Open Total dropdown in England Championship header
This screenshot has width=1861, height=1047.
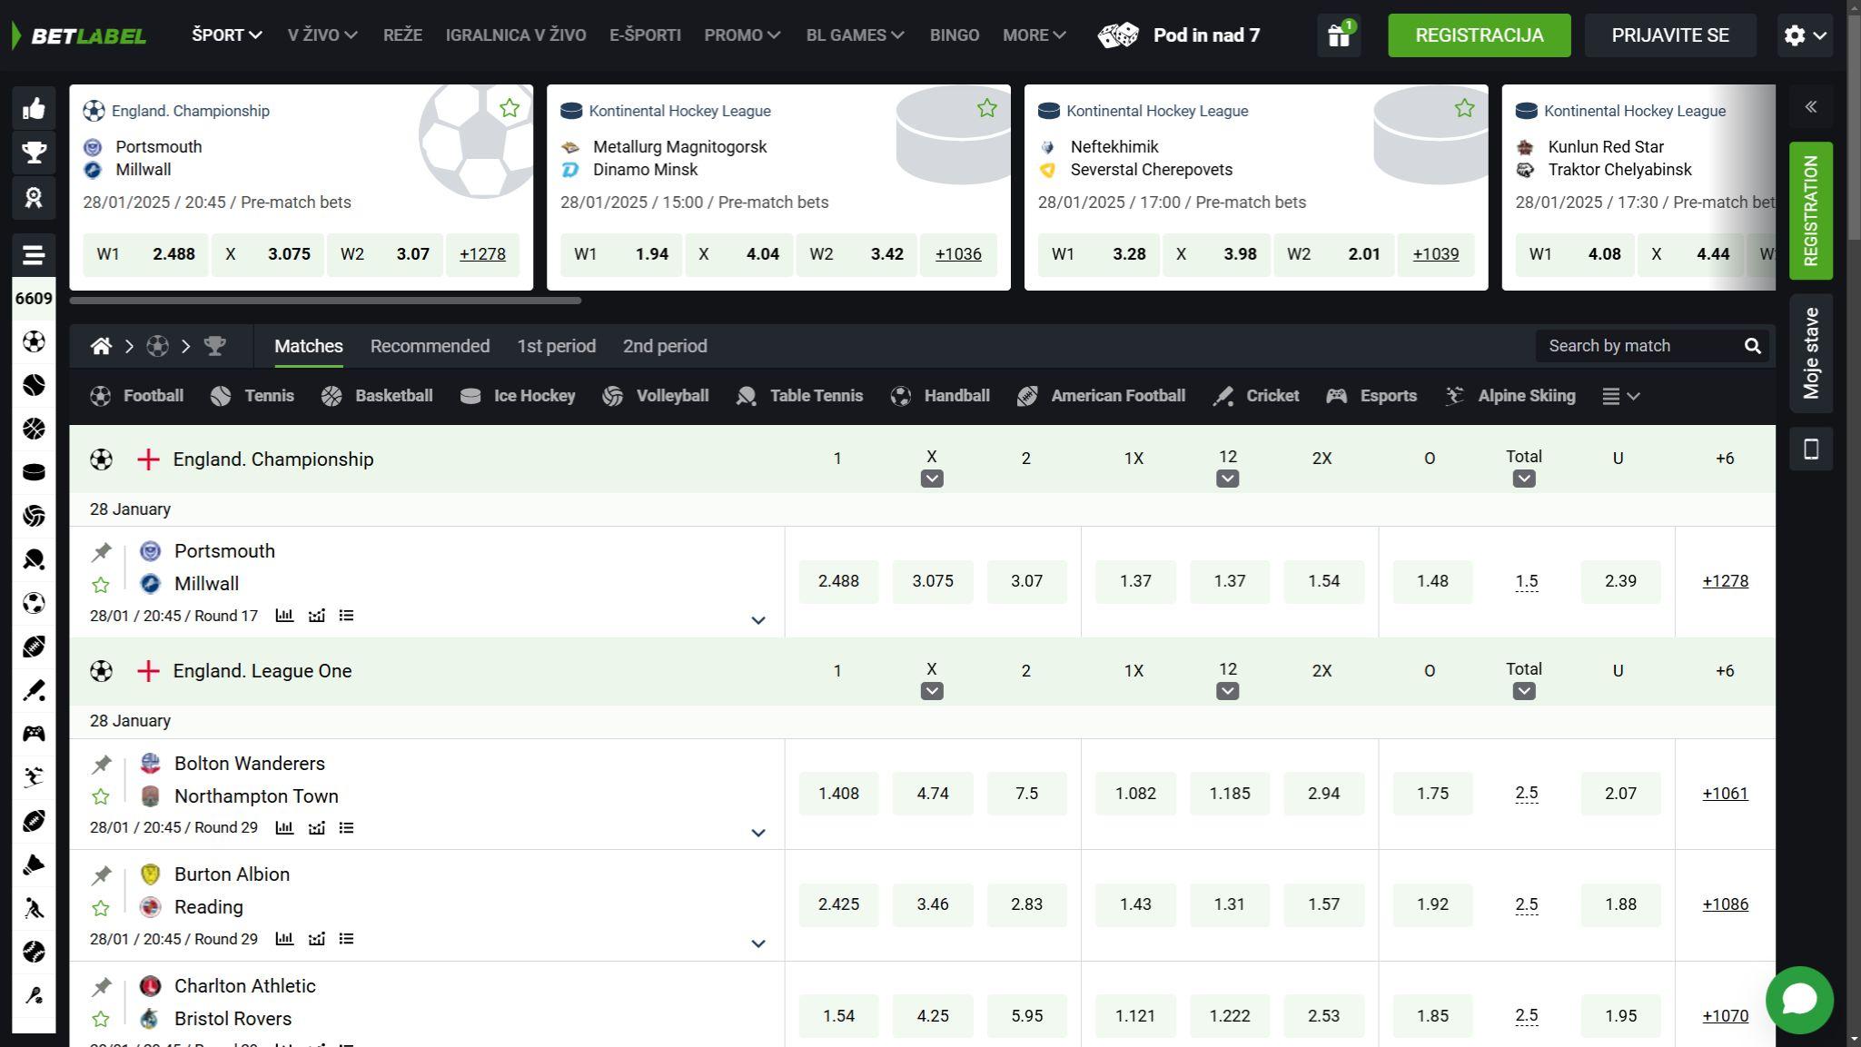click(1524, 479)
